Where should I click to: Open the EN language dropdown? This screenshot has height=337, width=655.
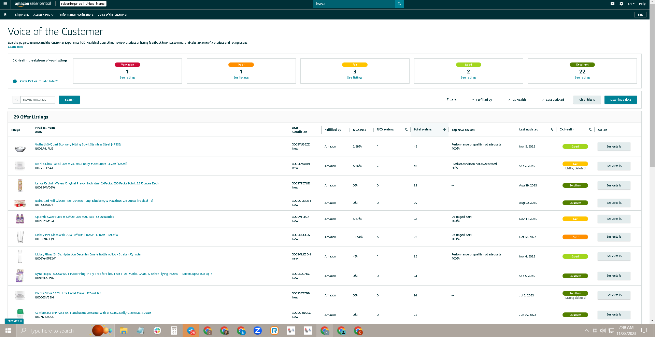pos(631,4)
